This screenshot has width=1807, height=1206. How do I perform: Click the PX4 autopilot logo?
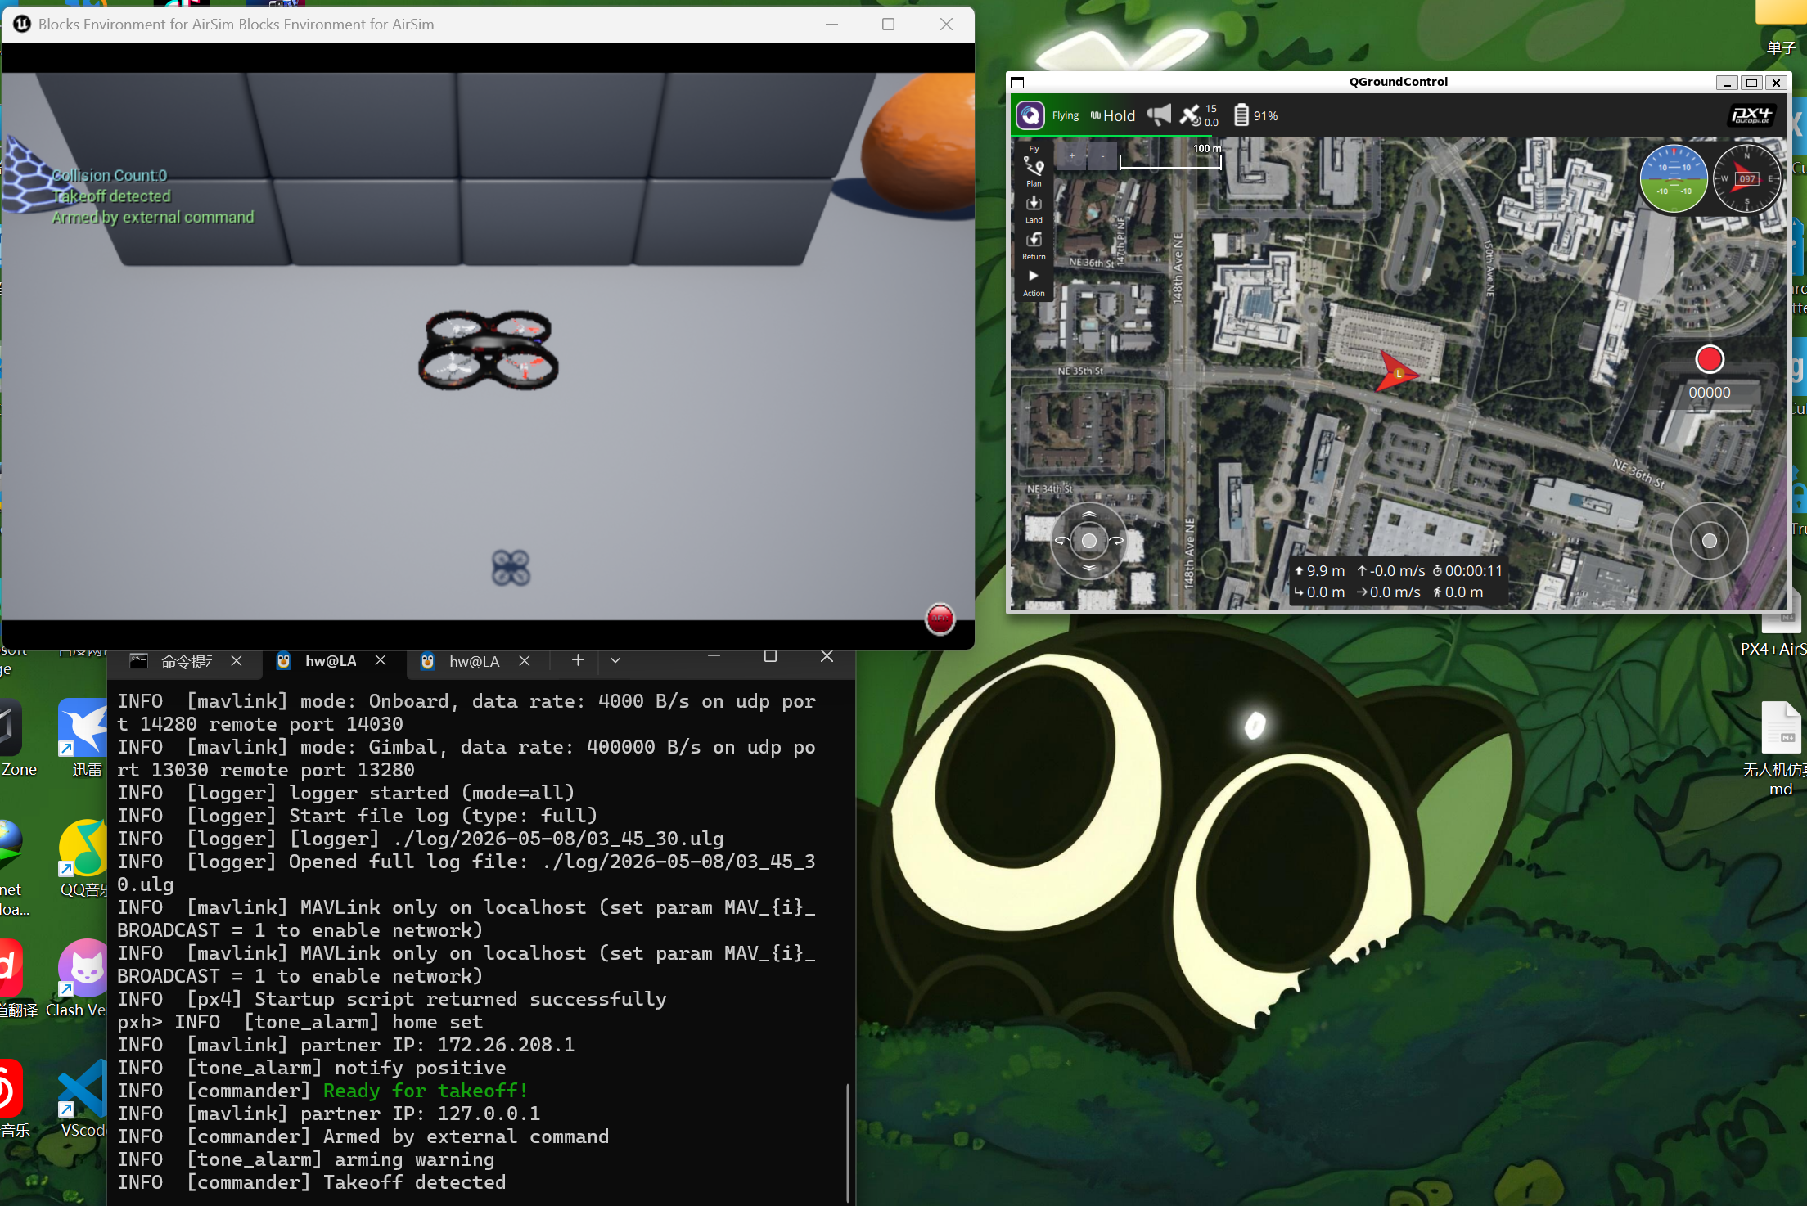pos(1751,115)
